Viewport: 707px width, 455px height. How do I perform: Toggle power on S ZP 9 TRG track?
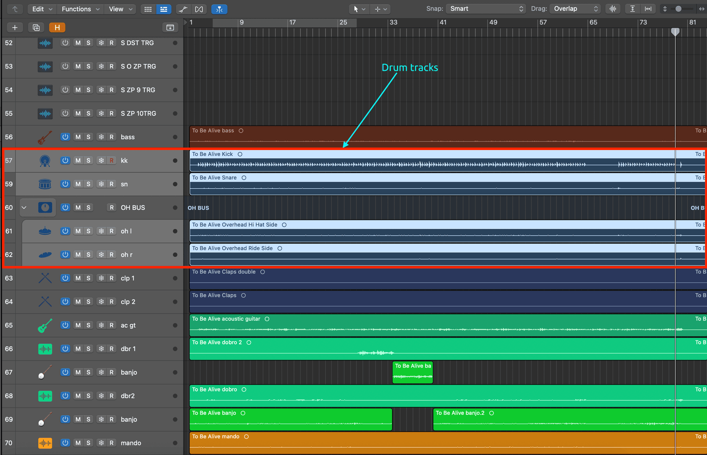(65, 90)
